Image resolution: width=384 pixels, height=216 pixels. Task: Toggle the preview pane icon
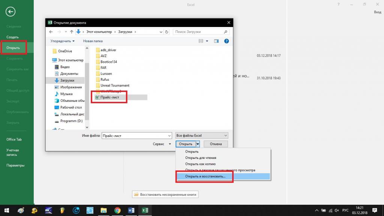(x=216, y=41)
